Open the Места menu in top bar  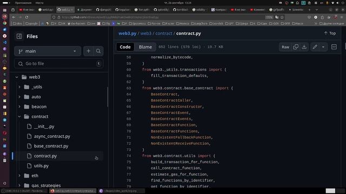[39, 3]
